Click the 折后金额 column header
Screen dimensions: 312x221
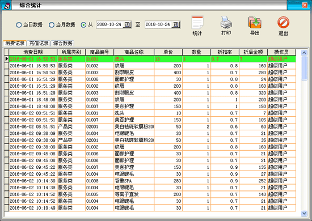point(253,52)
